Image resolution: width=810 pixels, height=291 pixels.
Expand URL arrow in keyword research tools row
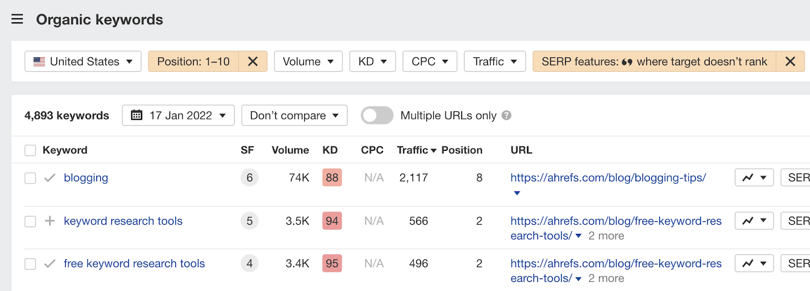pyautogui.click(x=579, y=236)
